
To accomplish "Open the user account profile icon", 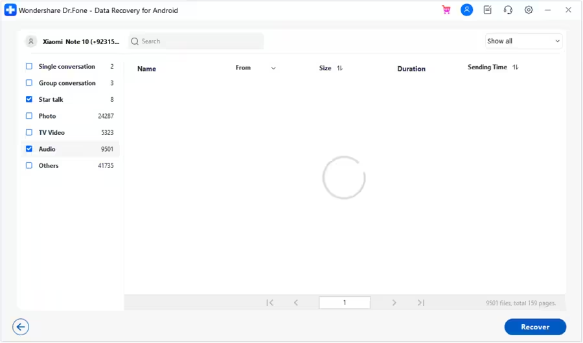I will pyautogui.click(x=466, y=10).
